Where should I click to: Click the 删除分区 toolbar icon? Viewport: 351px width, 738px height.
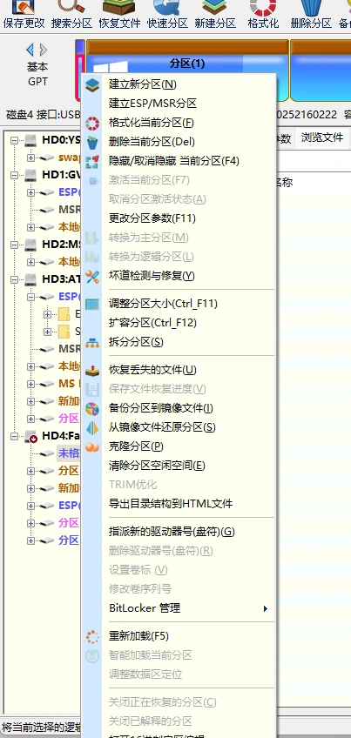(310, 7)
